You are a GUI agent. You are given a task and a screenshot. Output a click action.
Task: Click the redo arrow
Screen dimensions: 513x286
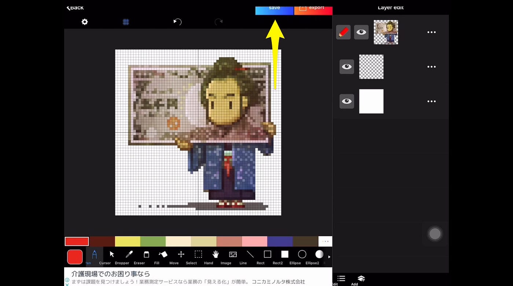(219, 22)
